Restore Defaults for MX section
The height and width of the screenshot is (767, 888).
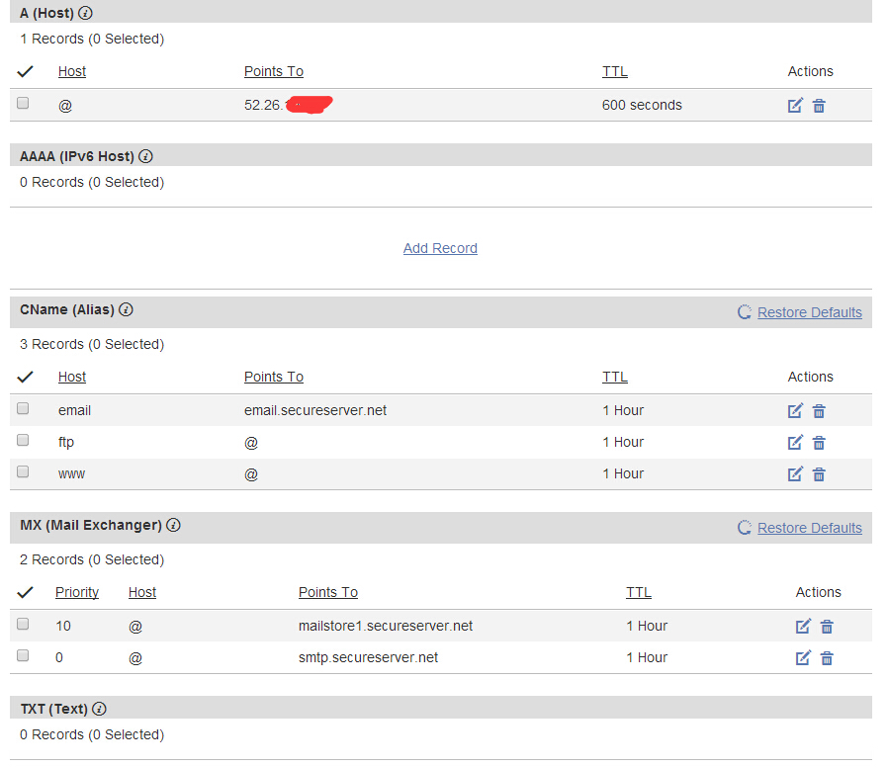click(809, 528)
